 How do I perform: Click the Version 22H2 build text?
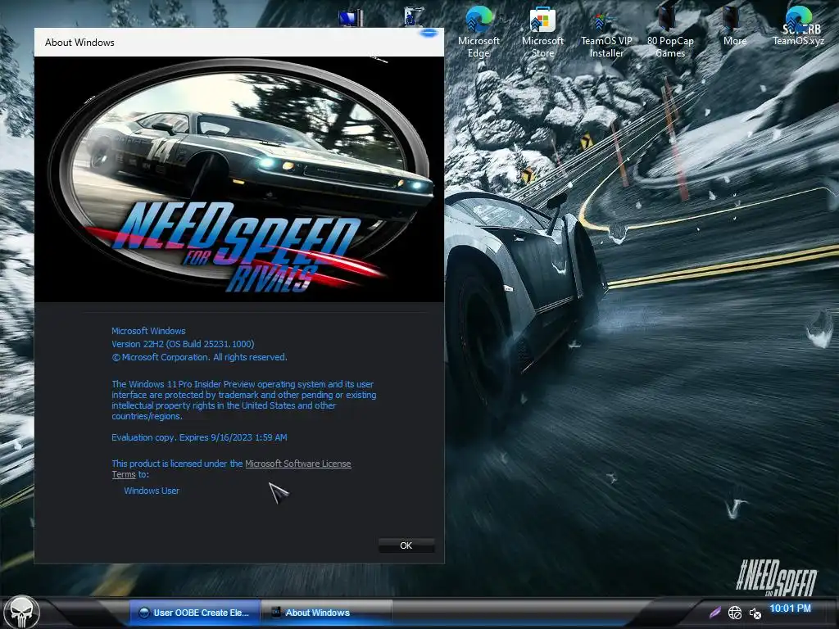coord(183,344)
